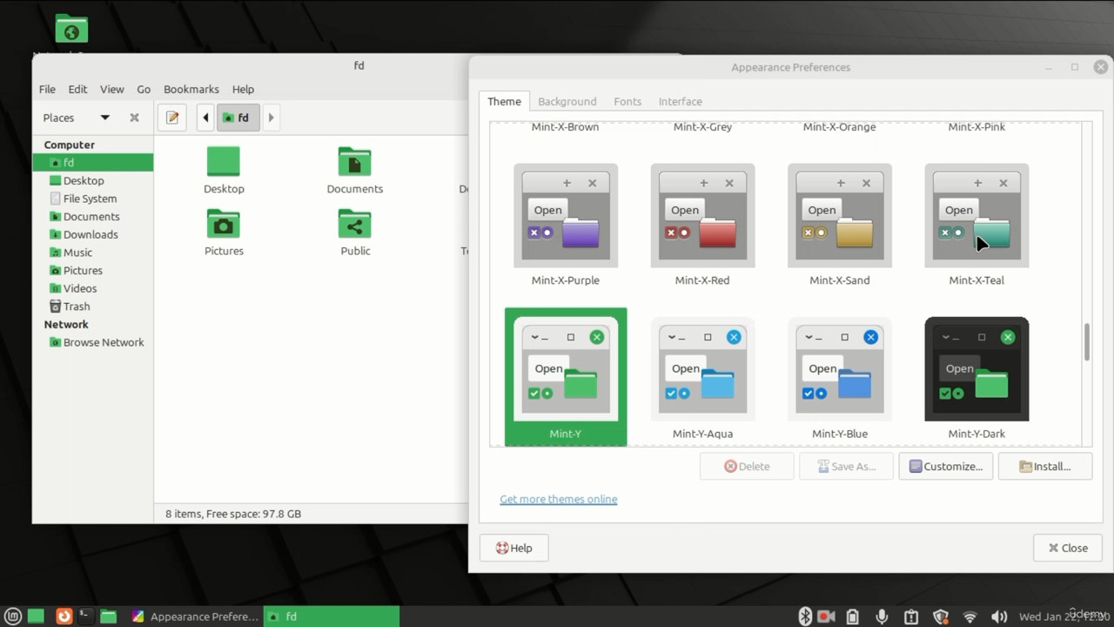This screenshot has height=627, width=1114.
Task: Toggle the text-based location entry button
Action: (x=172, y=118)
